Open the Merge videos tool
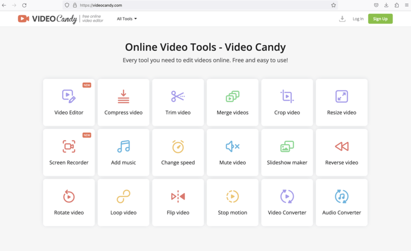This screenshot has width=411, height=251. tap(232, 96)
